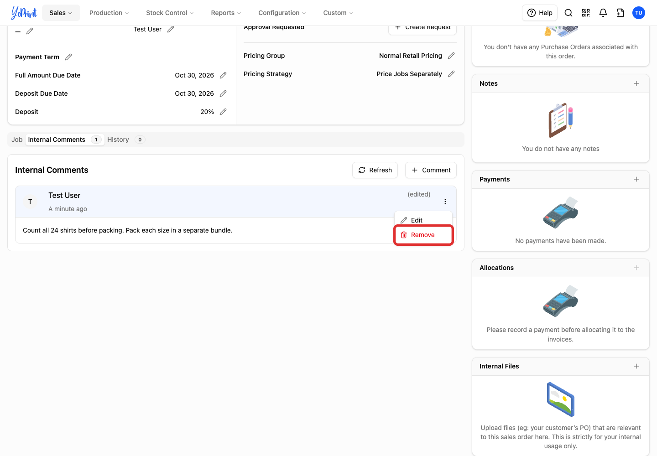Edit the Full Amount Due Date pencil
The width and height of the screenshot is (657, 456).
pos(223,75)
